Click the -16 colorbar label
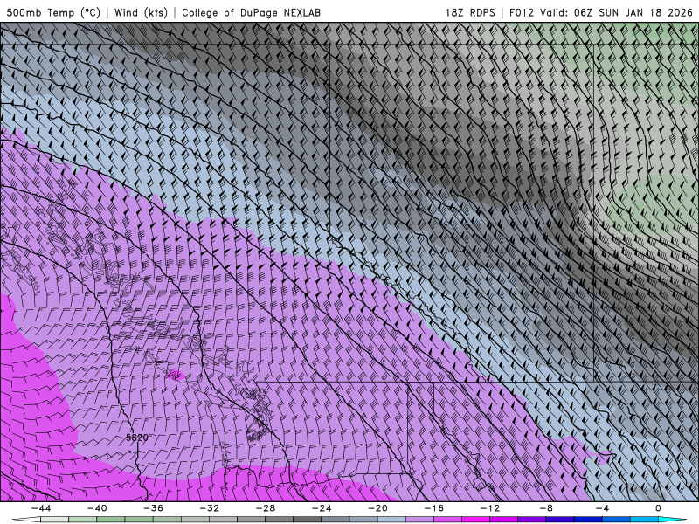 [x=434, y=508]
